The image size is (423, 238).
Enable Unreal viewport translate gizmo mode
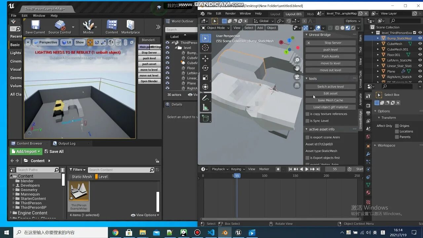(90, 42)
